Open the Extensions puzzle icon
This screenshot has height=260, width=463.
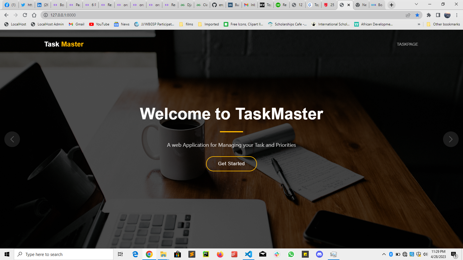point(429,15)
